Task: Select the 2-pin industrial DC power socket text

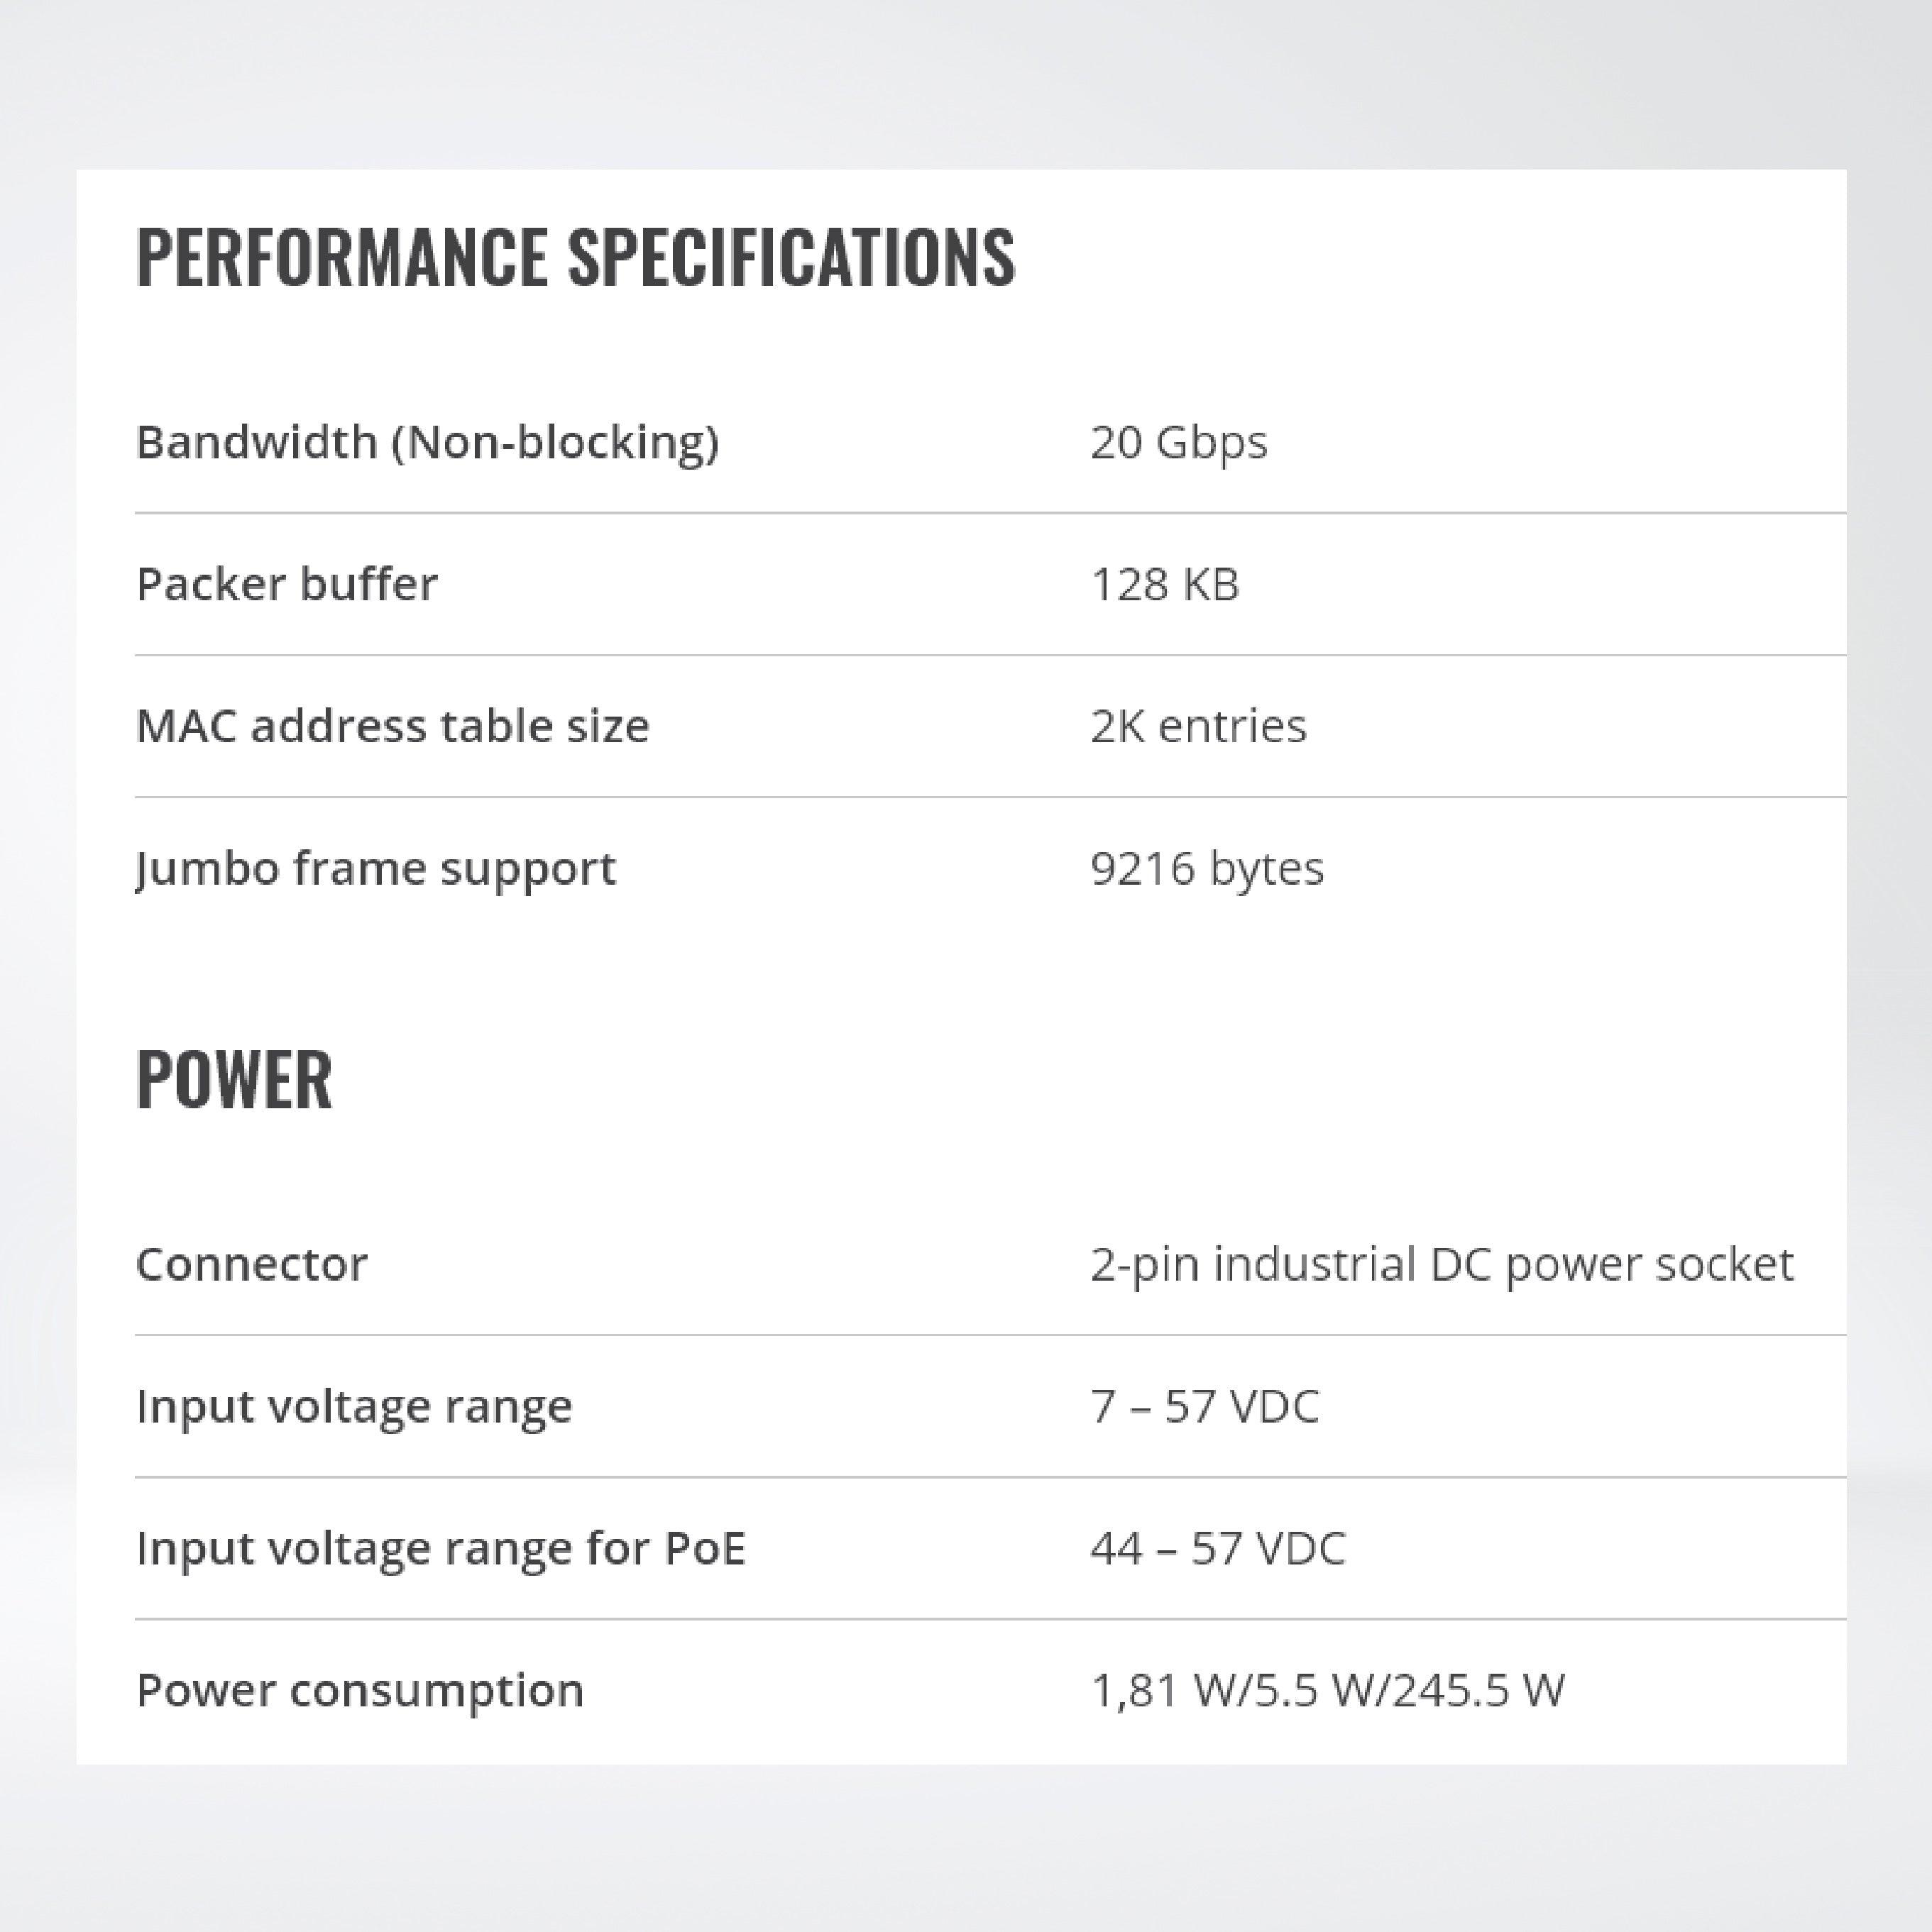Action: click(x=1442, y=1264)
